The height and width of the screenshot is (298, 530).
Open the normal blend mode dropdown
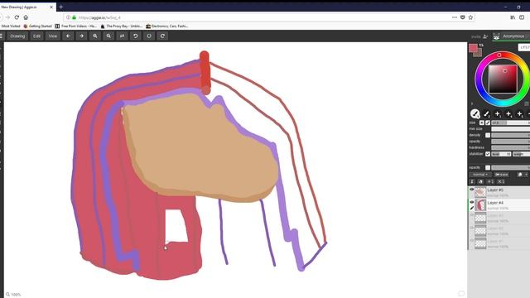click(x=480, y=175)
